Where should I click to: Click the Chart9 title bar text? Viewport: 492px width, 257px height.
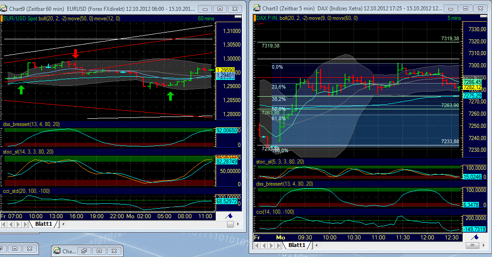(x=102, y=9)
